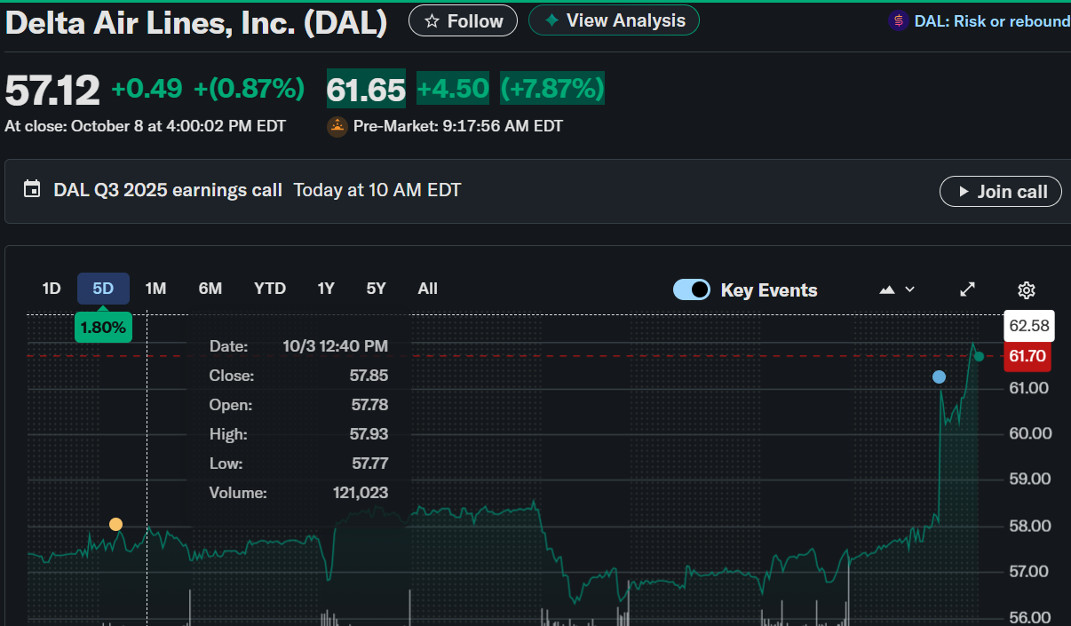This screenshot has height=626, width=1071.
Task: Click the 61.70 red price label
Action: (x=1027, y=357)
